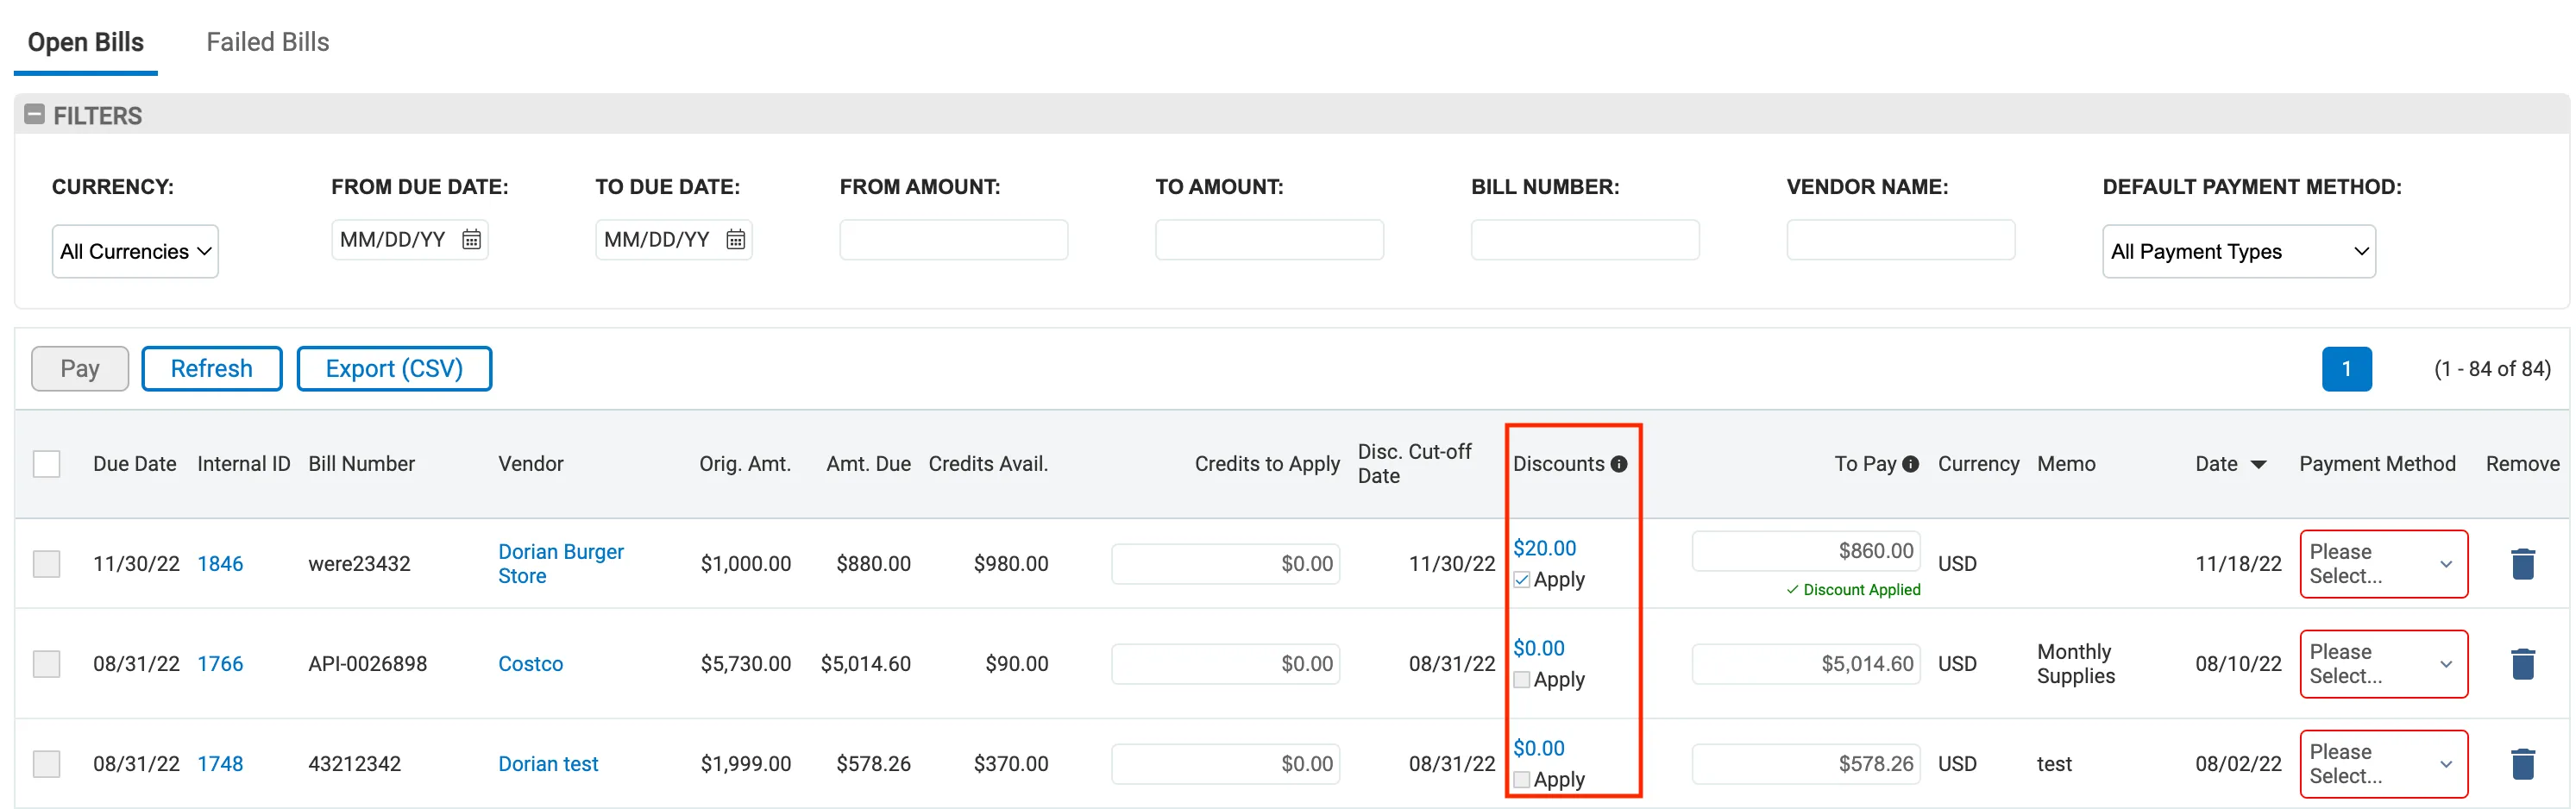Check Apply discount on the Costco row
Image resolution: width=2576 pixels, height=809 pixels.
[1521, 680]
